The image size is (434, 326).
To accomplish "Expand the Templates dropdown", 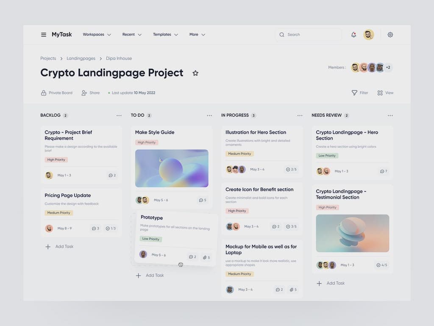I will pos(165,35).
